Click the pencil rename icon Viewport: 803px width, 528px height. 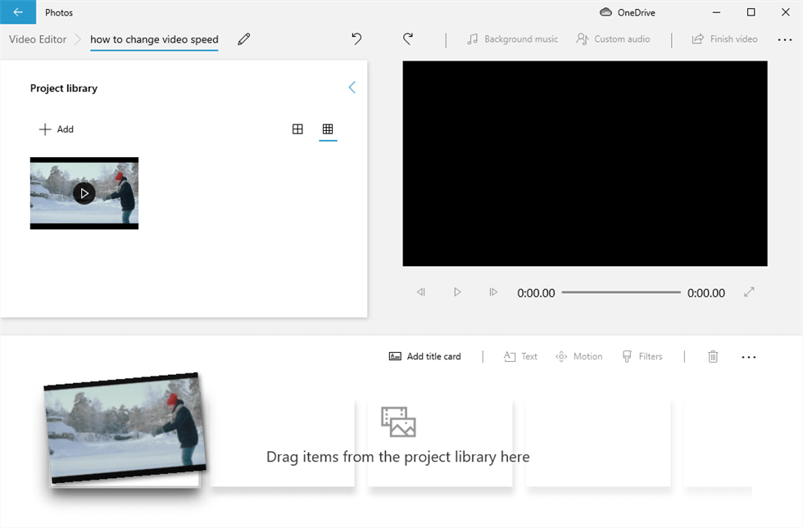click(244, 39)
